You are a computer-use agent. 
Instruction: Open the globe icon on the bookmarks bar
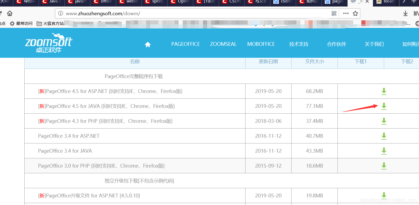[x=417, y=24]
